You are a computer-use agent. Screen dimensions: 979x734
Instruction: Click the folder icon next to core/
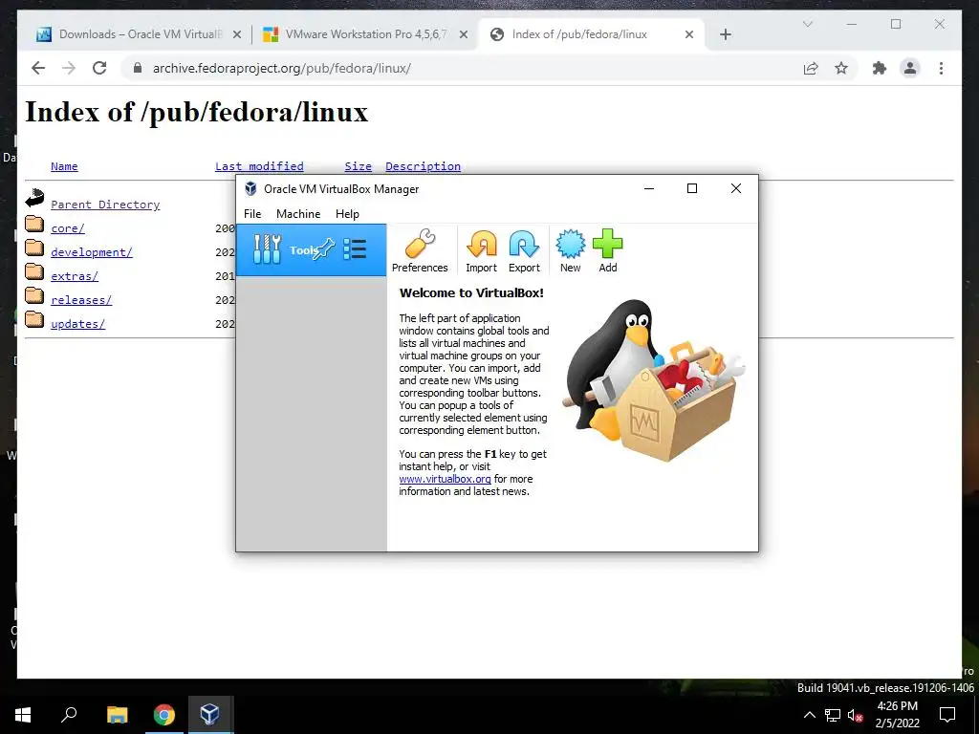34,224
